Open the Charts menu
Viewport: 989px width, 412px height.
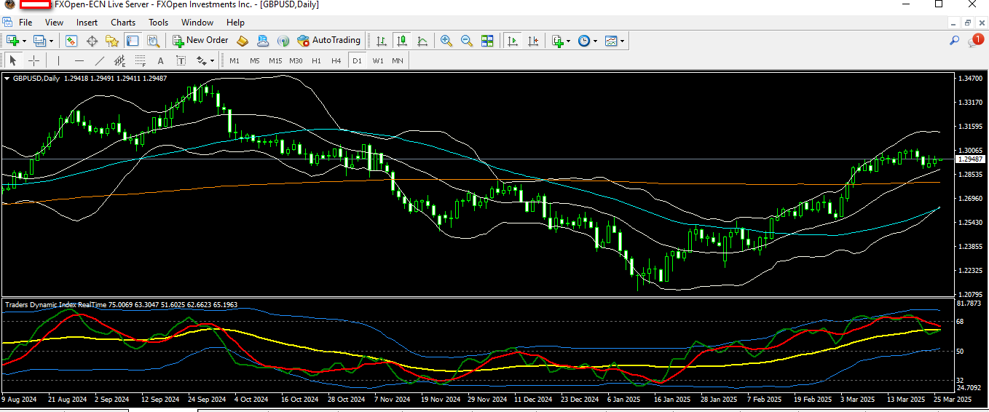(x=123, y=23)
